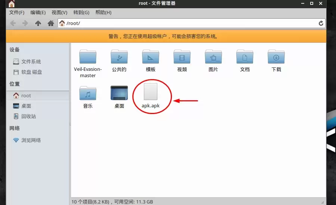
Task: Select the Veil-Evasion-master folder icon
Action: (x=87, y=57)
